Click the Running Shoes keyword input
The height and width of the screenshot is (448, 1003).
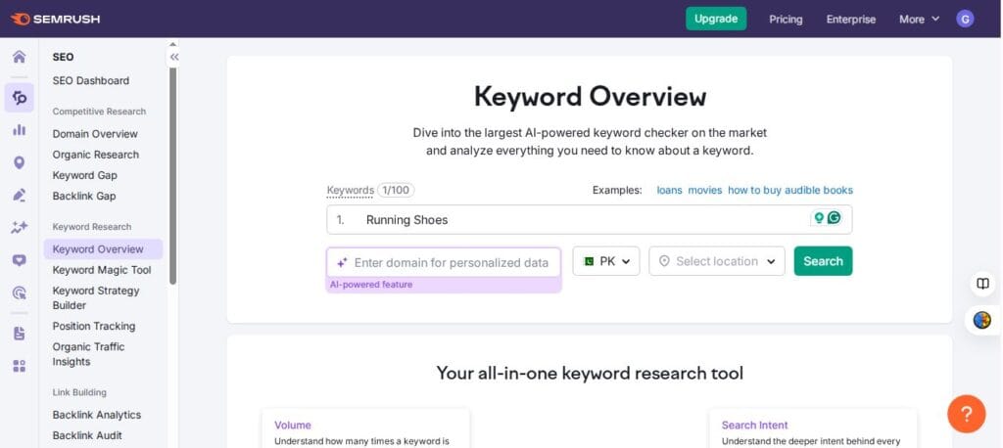(x=589, y=220)
